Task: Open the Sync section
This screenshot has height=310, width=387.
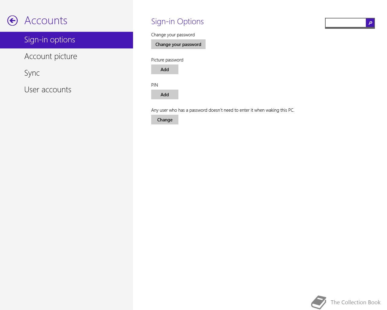Action: [67, 73]
